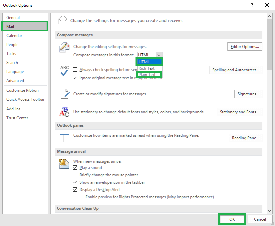Close the Outlook Options dialog

(267, 5)
